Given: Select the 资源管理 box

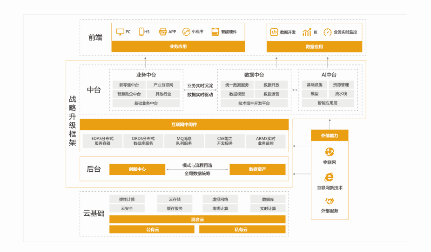Looking at the screenshot, I should click(341, 85).
